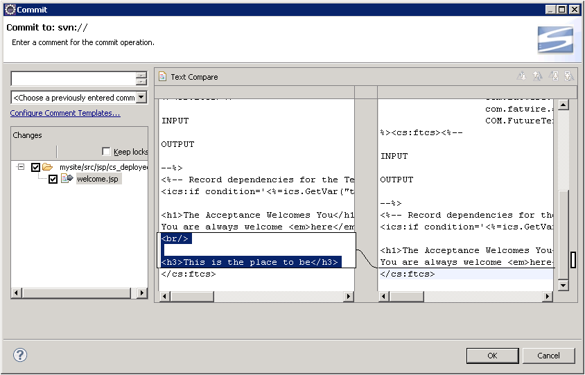Click the Previous Change icon
Image resolution: width=585 pixels, height=375 pixels.
(568, 76)
